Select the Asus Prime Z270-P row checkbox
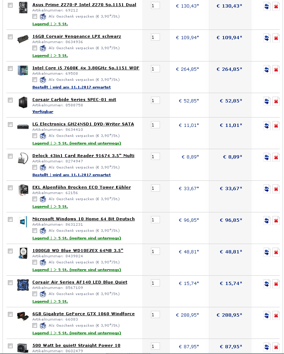This screenshot has height=354, width=284. 10,5
